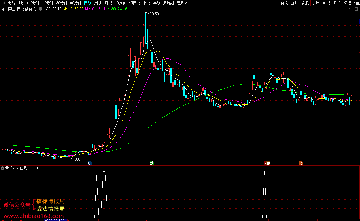Expand the 更多 periods menu
Image resolution: width=360 pixels, height=221 pixels.
pyautogui.click(x=182, y=3)
